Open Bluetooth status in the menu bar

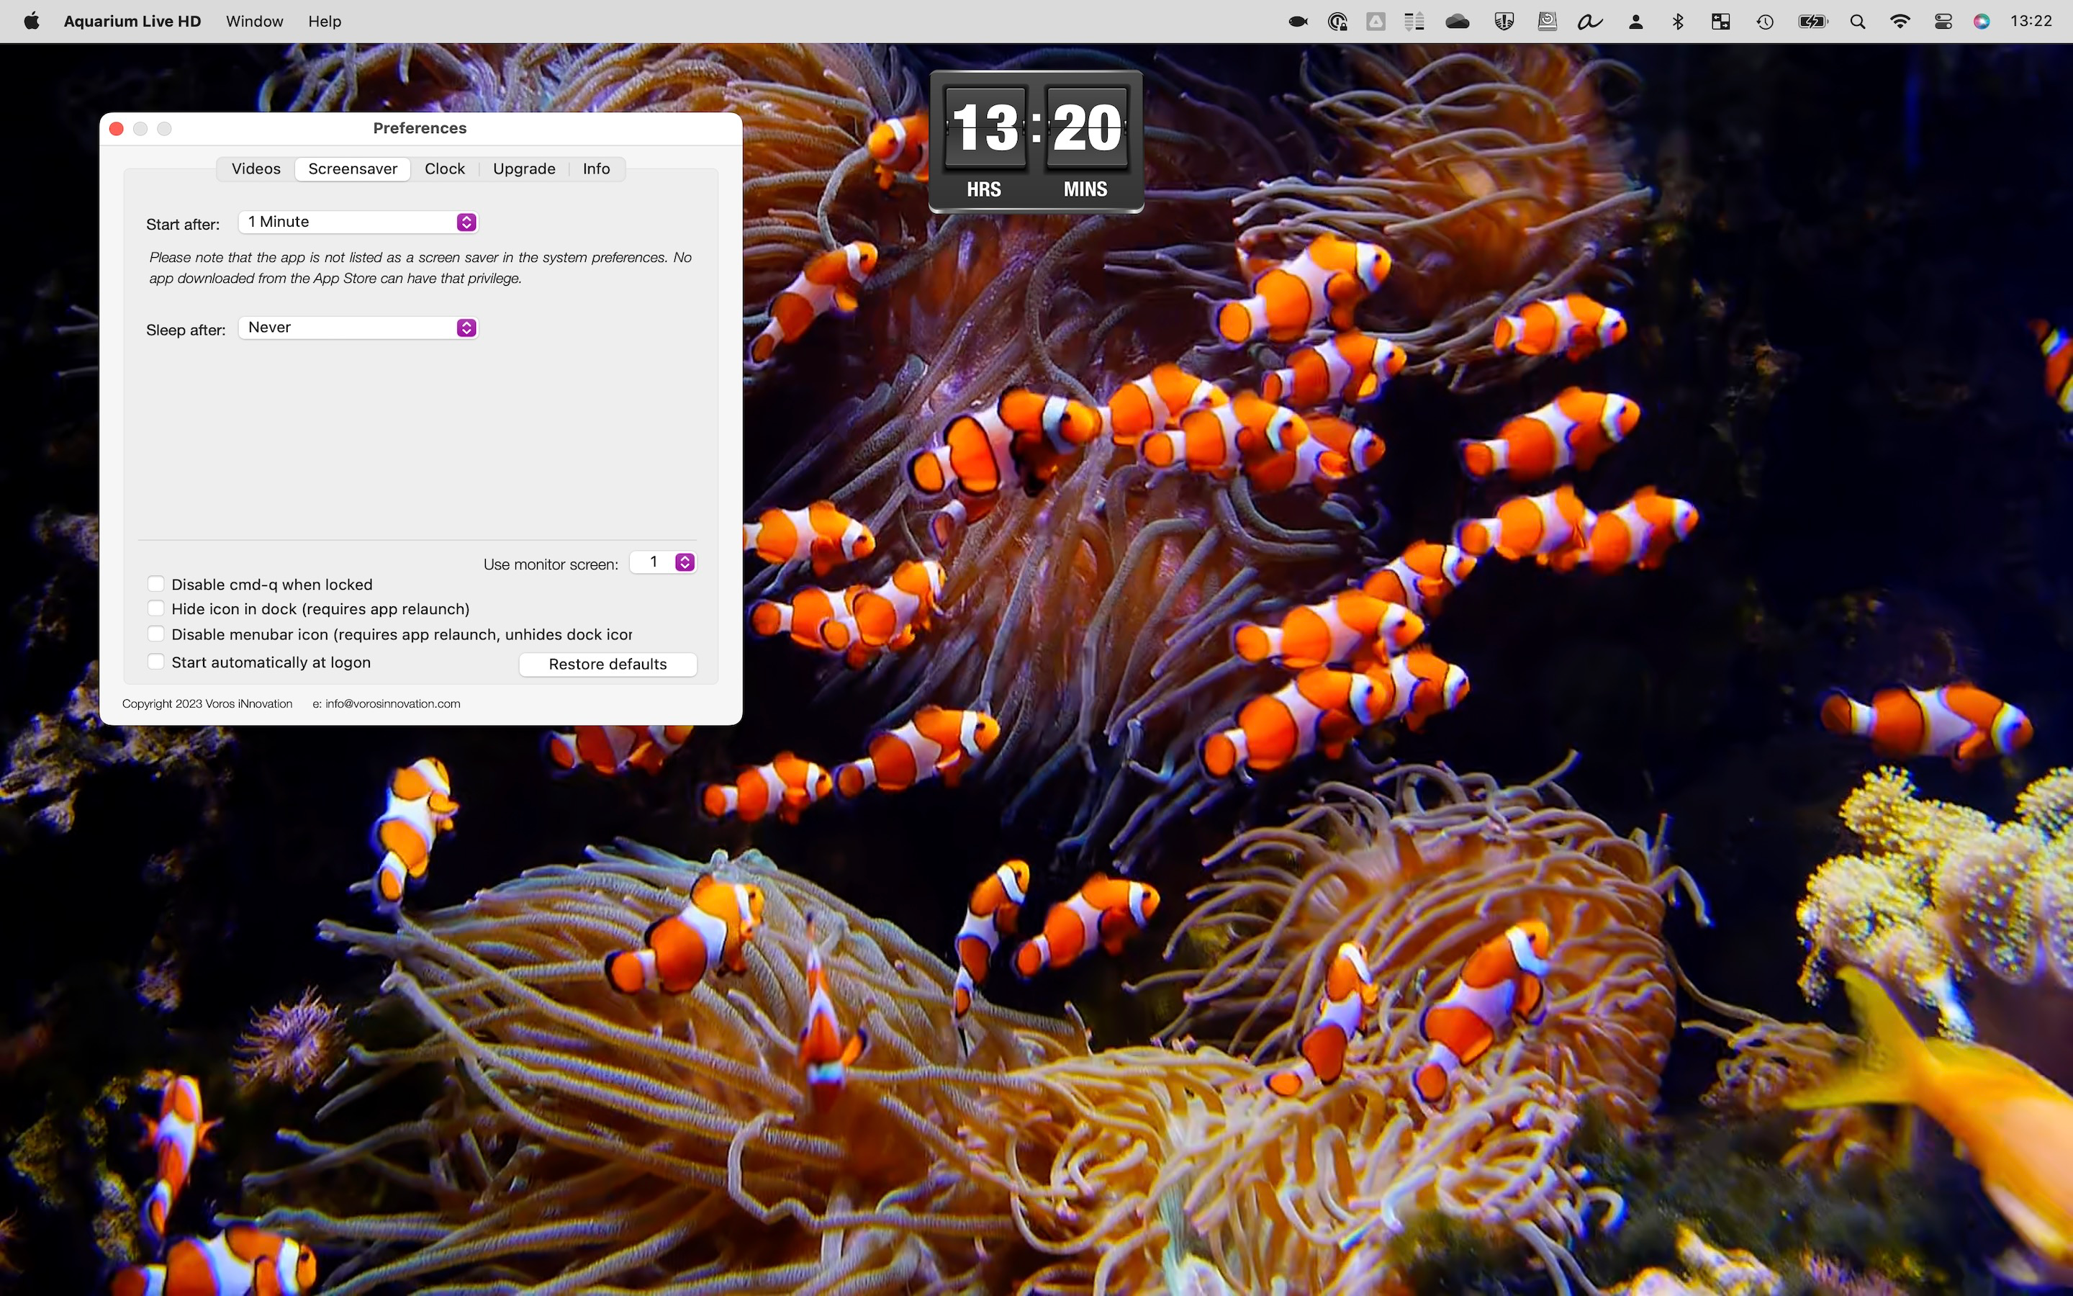[1677, 22]
